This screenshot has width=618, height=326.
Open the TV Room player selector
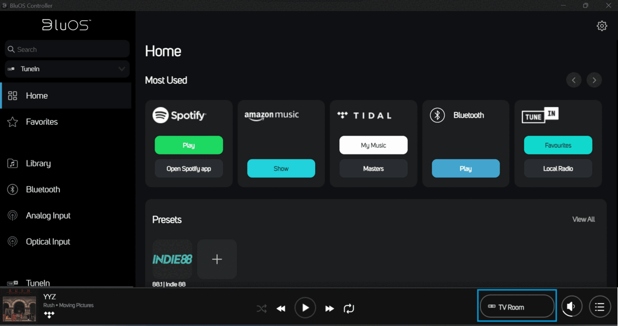(x=517, y=307)
